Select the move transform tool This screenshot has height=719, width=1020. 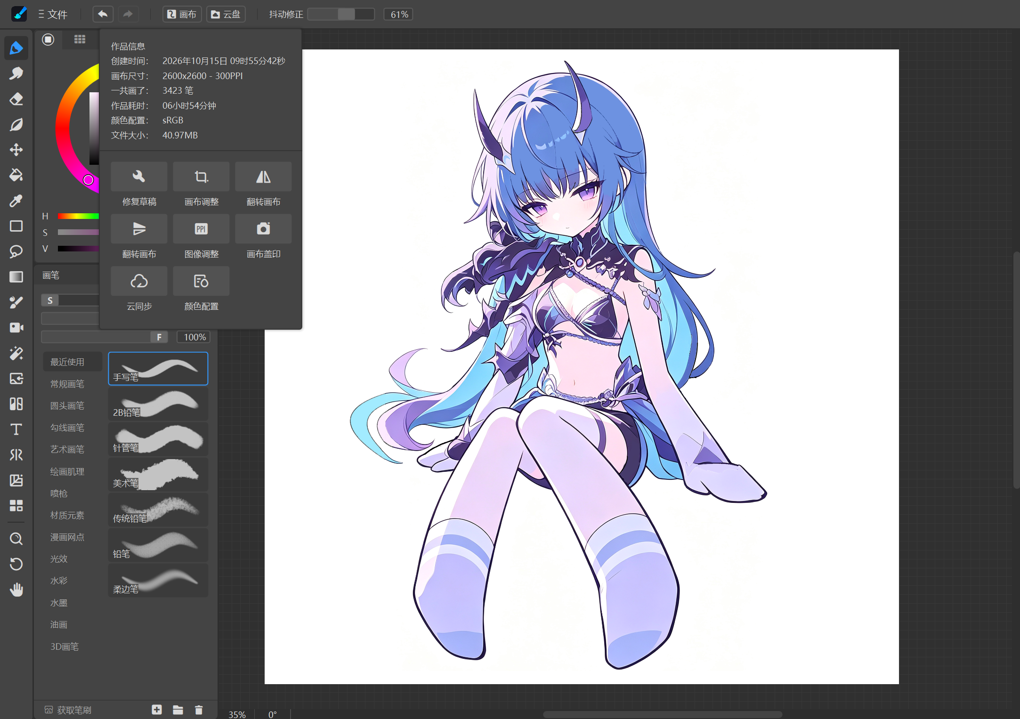click(x=16, y=150)
